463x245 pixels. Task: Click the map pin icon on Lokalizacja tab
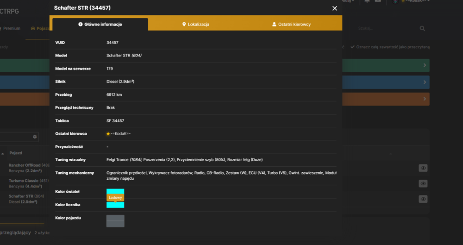[184, 24]
